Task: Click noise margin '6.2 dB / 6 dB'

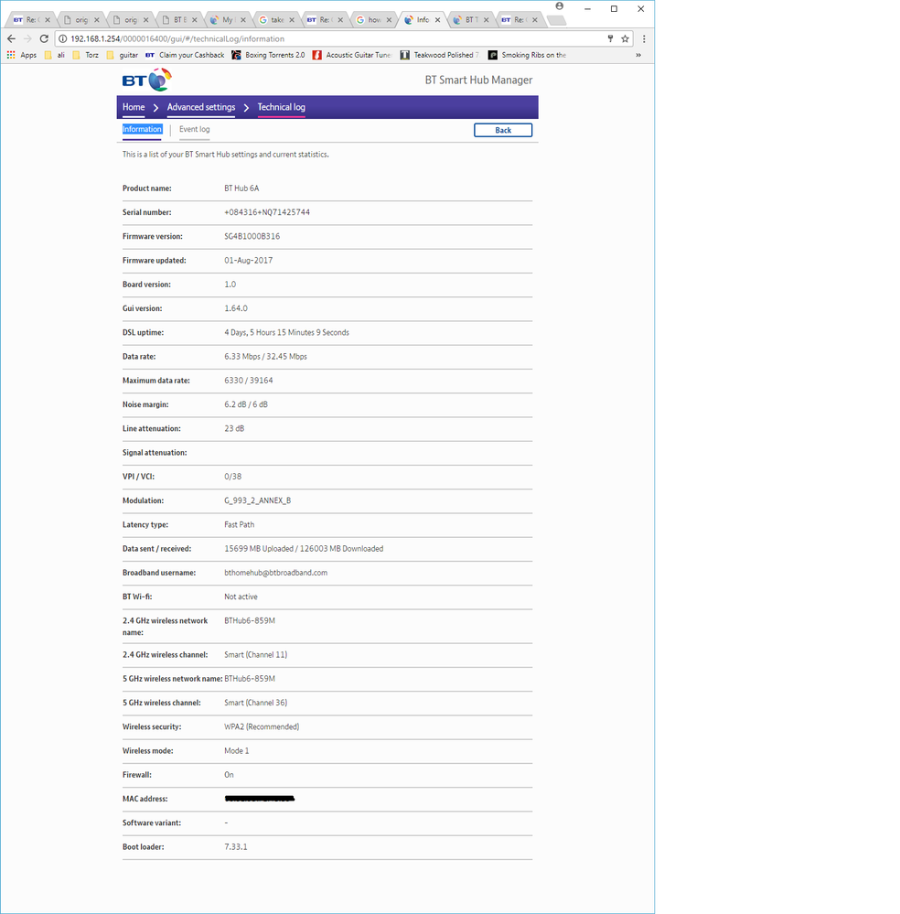Action: coord(246,404)
